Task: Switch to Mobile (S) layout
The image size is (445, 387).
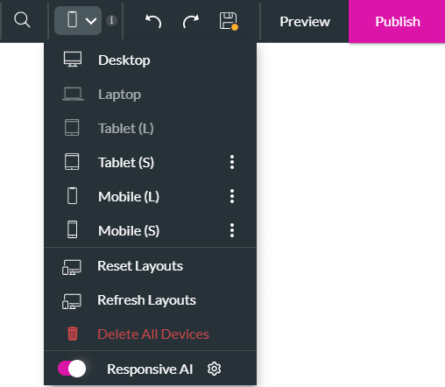Action: click(129, 230)
